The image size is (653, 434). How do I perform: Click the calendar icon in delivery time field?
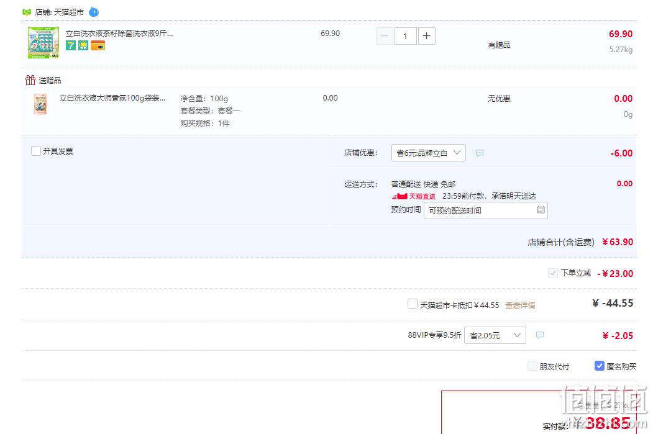coord(541,210)
